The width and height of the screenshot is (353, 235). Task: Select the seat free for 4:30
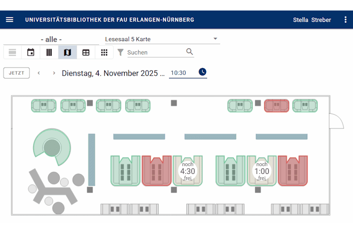(x=187, y=171)
